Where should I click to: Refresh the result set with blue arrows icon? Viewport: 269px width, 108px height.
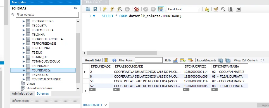point(114,60)
